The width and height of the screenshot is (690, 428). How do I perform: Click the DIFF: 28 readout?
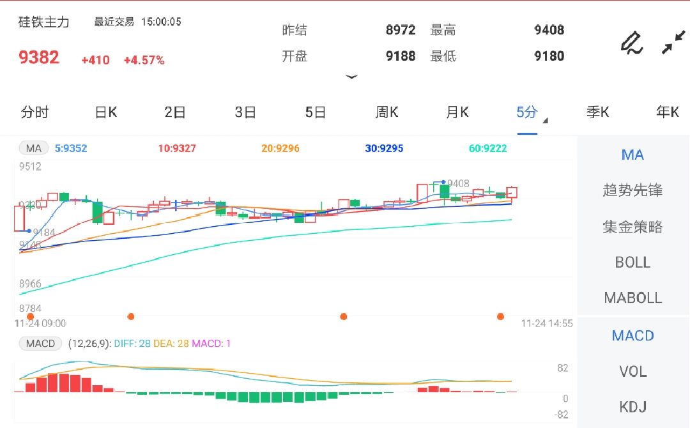(132, 344)
